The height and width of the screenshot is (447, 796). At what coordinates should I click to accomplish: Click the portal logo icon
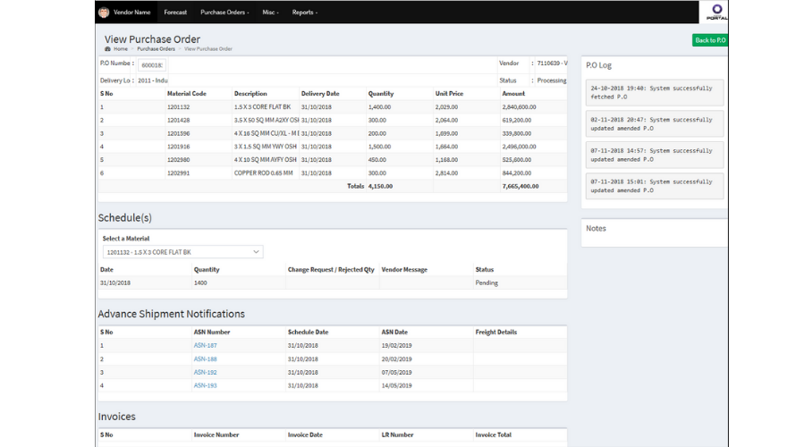click(x=716, y=13)
